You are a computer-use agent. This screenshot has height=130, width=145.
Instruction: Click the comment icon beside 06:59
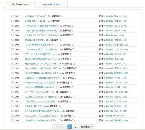coord(13,97)
